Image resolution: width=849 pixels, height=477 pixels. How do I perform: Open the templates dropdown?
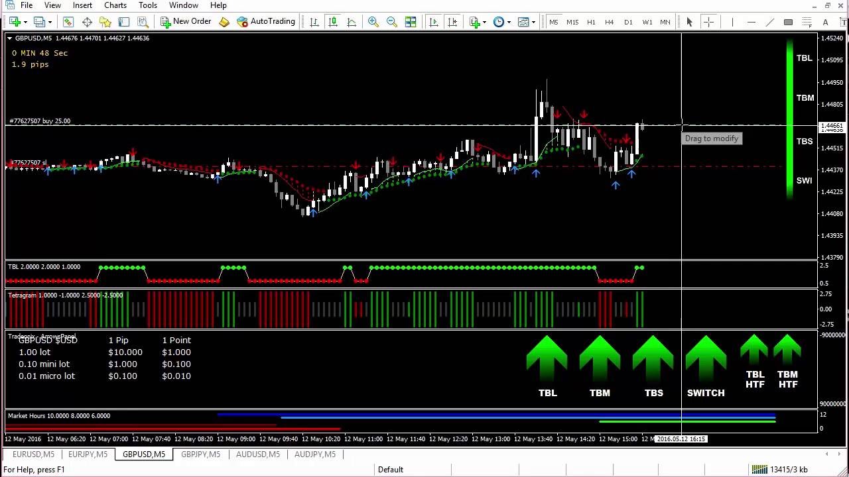pos(527,22)
